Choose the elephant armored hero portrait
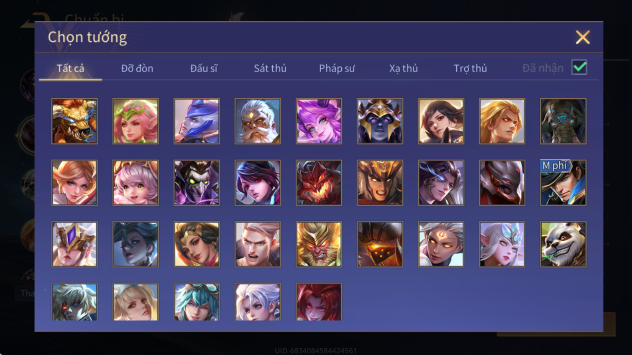The width and height of the screenshot is (632, 355). point(563,121)
